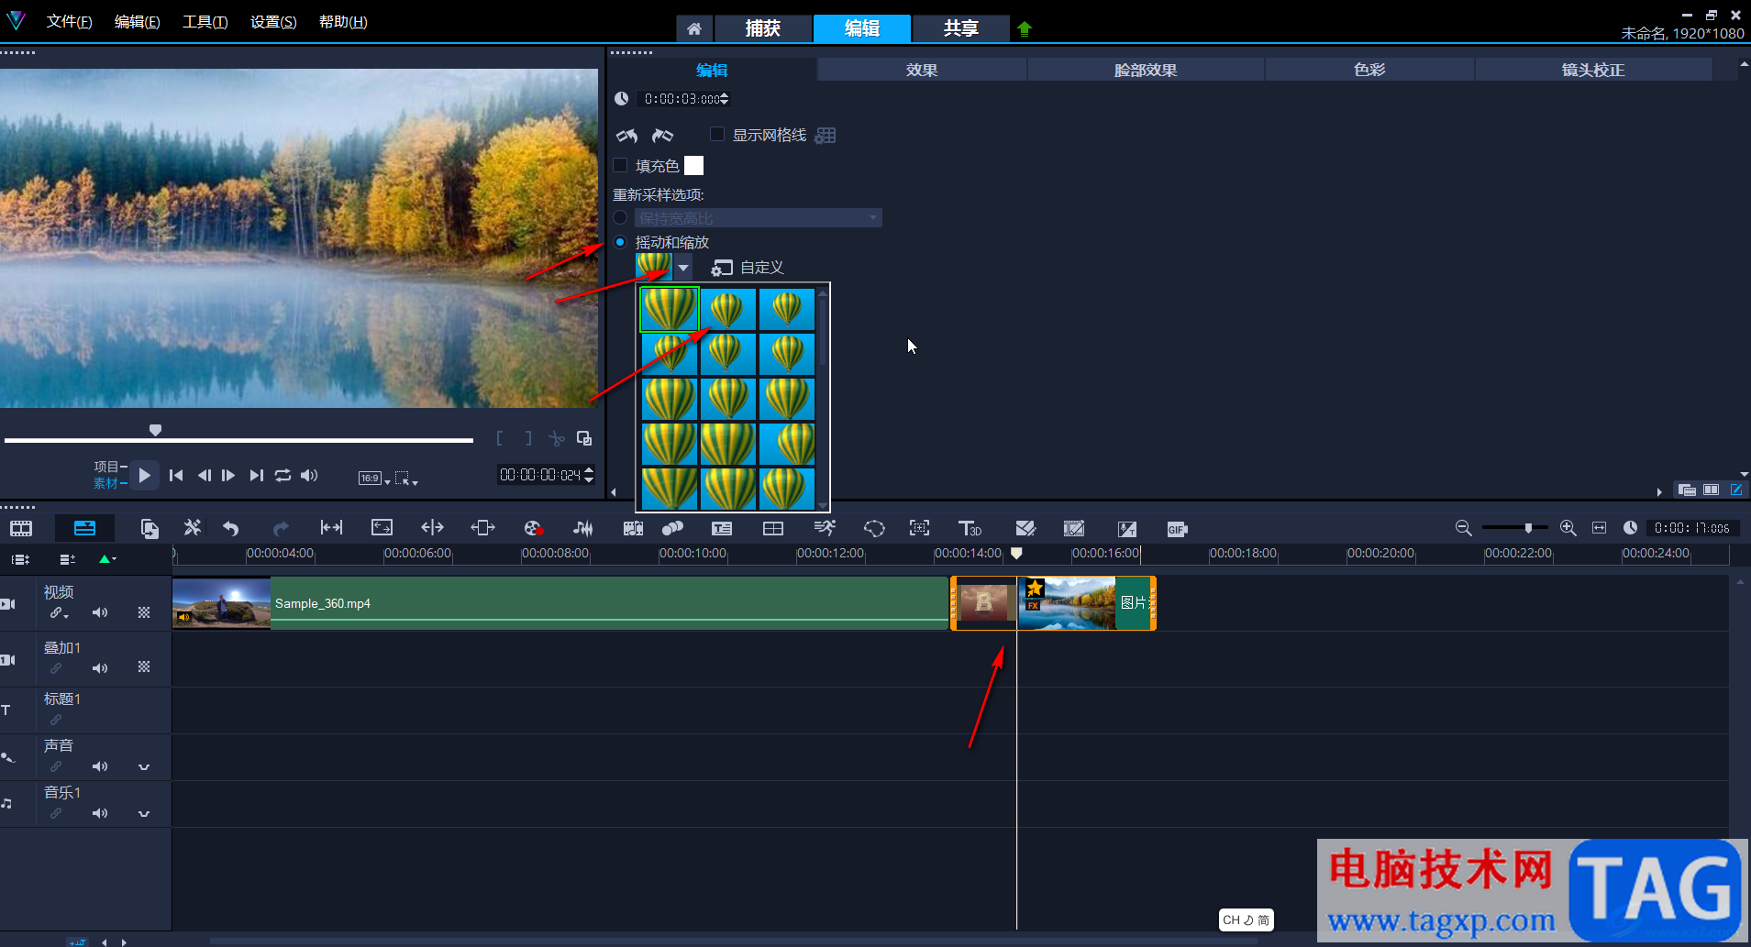Switch to the 共享 tab

click(961, 28)
